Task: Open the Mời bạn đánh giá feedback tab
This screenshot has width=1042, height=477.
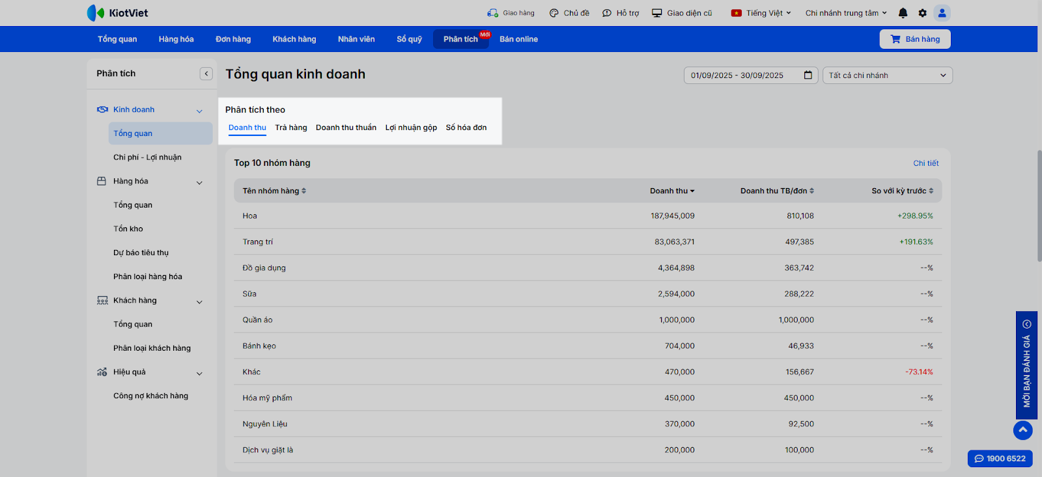Action: pos(1026,365)
